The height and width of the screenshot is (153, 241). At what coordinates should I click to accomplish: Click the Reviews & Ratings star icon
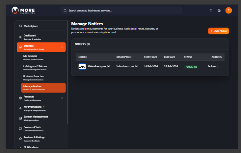pyautogui.click(x=20, y=139)
